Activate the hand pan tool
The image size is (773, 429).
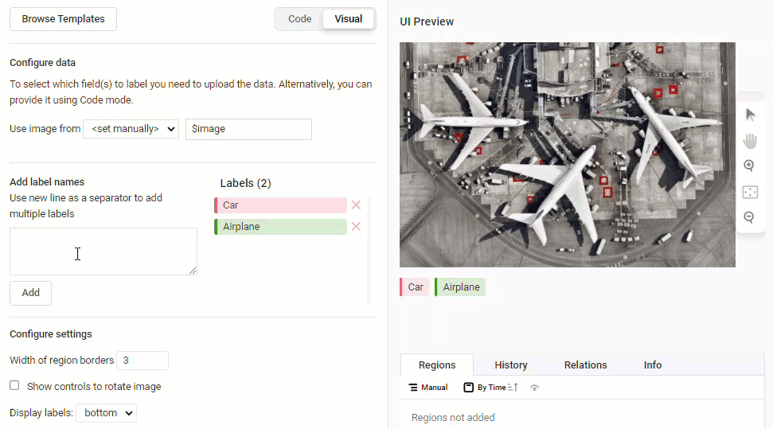(x=749, y=140)
